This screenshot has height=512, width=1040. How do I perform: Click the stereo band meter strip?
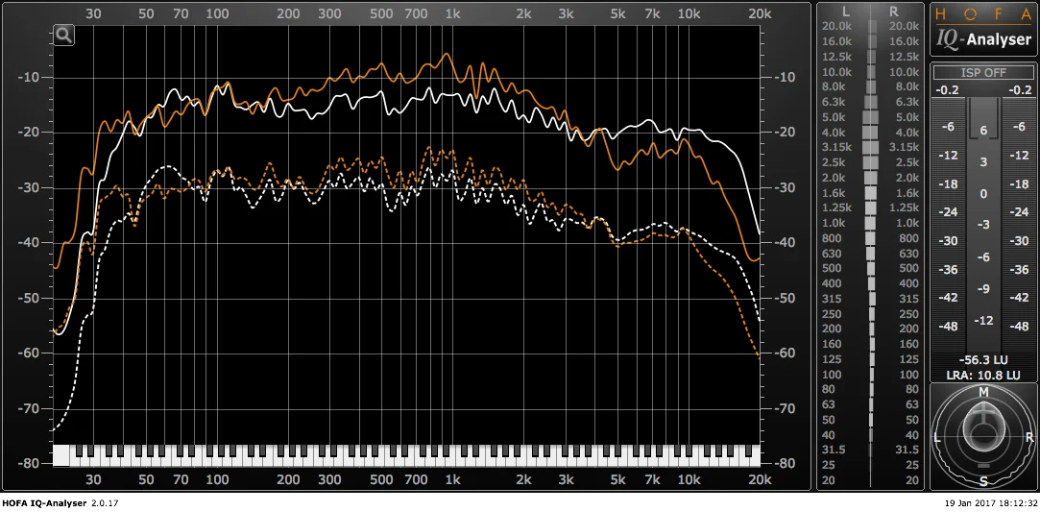(x=871, y=254)
